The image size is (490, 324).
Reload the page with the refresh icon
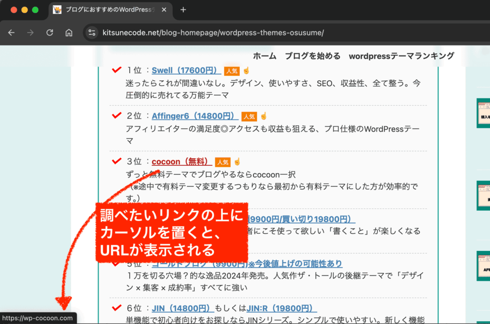tap(50, 32)
